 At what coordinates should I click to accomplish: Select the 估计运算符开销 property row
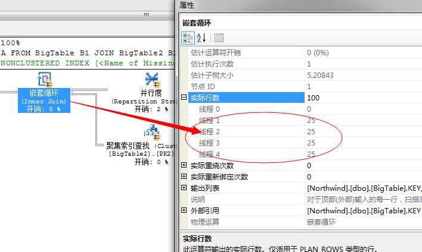(x=305, y=53)
